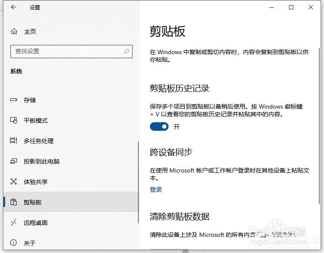Open 关于 page in sidebar

tap(70, 243)
